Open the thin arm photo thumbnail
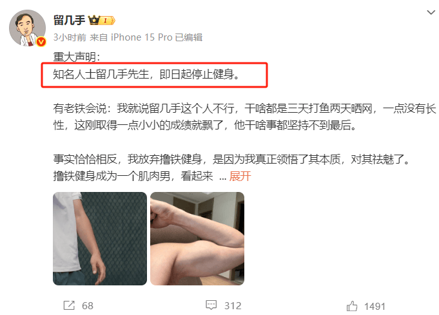The height and width of the screenshot is (315, 439). click(100, 238)
